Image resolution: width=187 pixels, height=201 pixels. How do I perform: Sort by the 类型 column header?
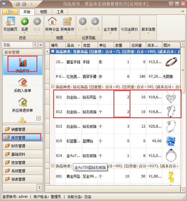(x=90, y=45)
